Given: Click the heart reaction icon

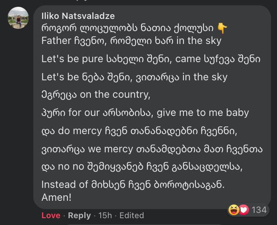Looking at the screenshot, I should pos(244,210).
